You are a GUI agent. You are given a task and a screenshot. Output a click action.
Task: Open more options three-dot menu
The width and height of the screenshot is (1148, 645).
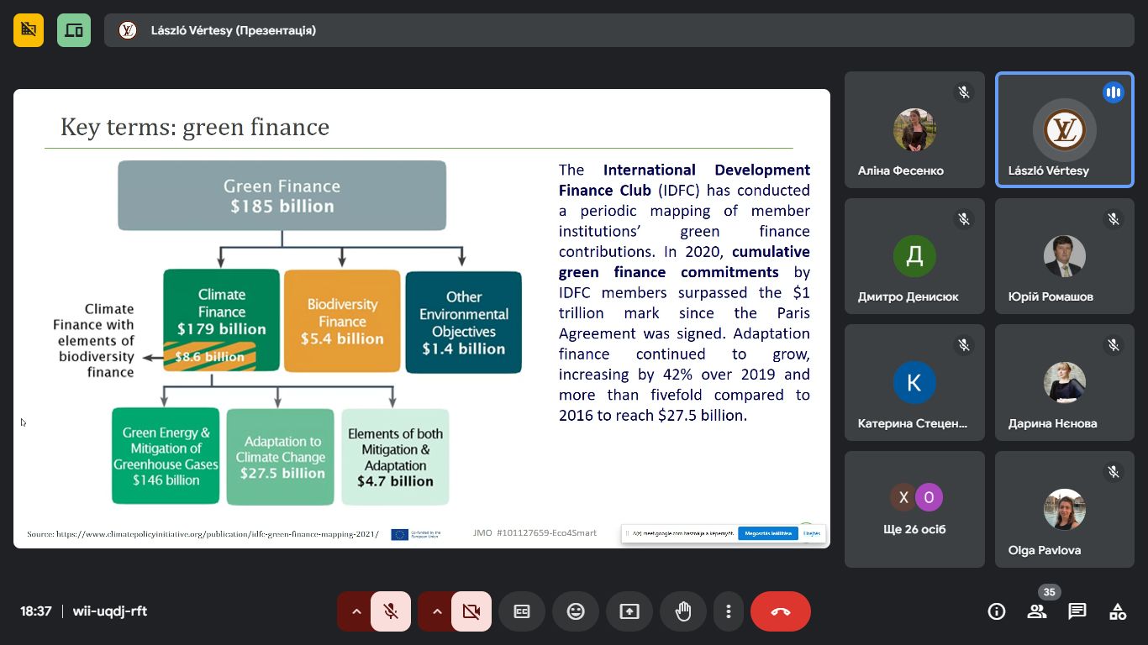pyautogui.click(x=729, y=611)
